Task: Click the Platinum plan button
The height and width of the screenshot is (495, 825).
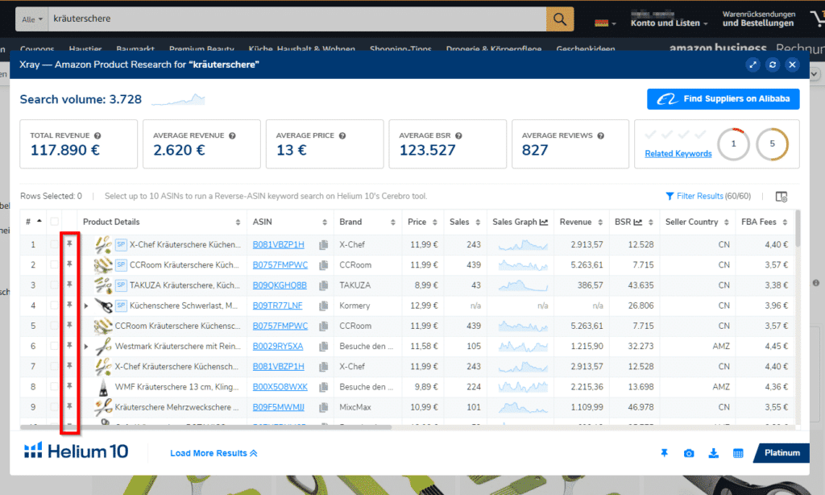Action: click(x=781, y=453)
